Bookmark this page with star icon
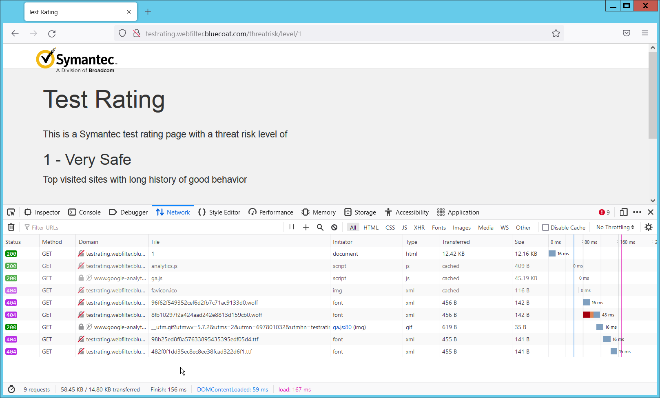Viewport: 660px width, 398px height. tap(556, 33)
